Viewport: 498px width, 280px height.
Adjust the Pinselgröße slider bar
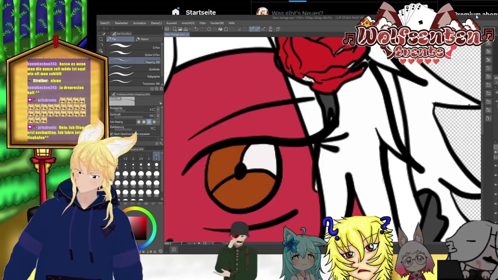129,111
